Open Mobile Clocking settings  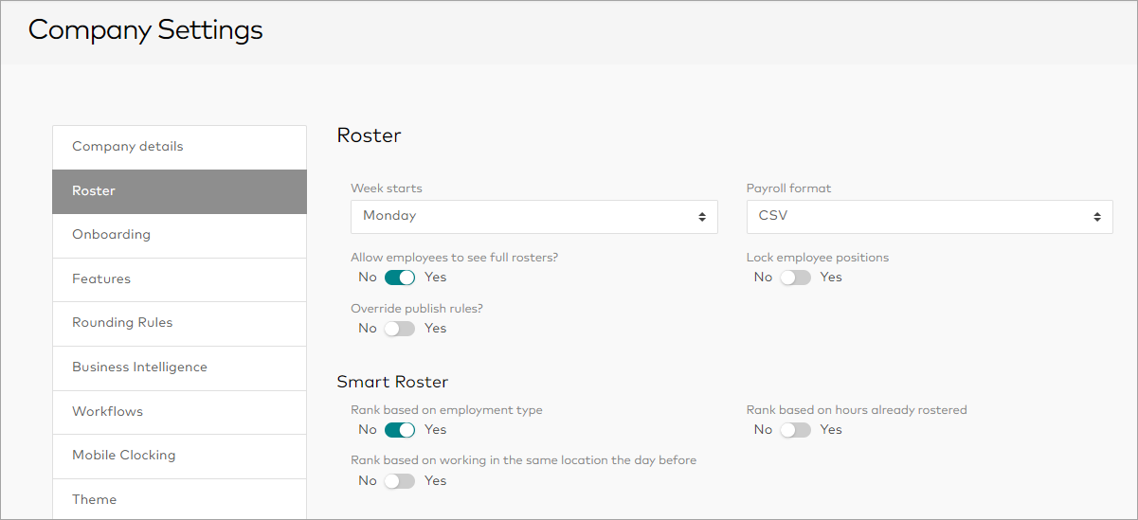179,456
